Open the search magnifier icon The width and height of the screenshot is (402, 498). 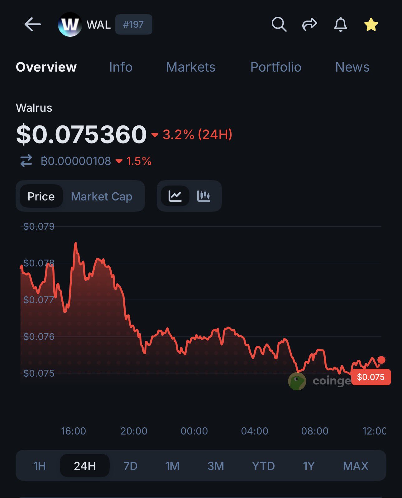point(279,24)
